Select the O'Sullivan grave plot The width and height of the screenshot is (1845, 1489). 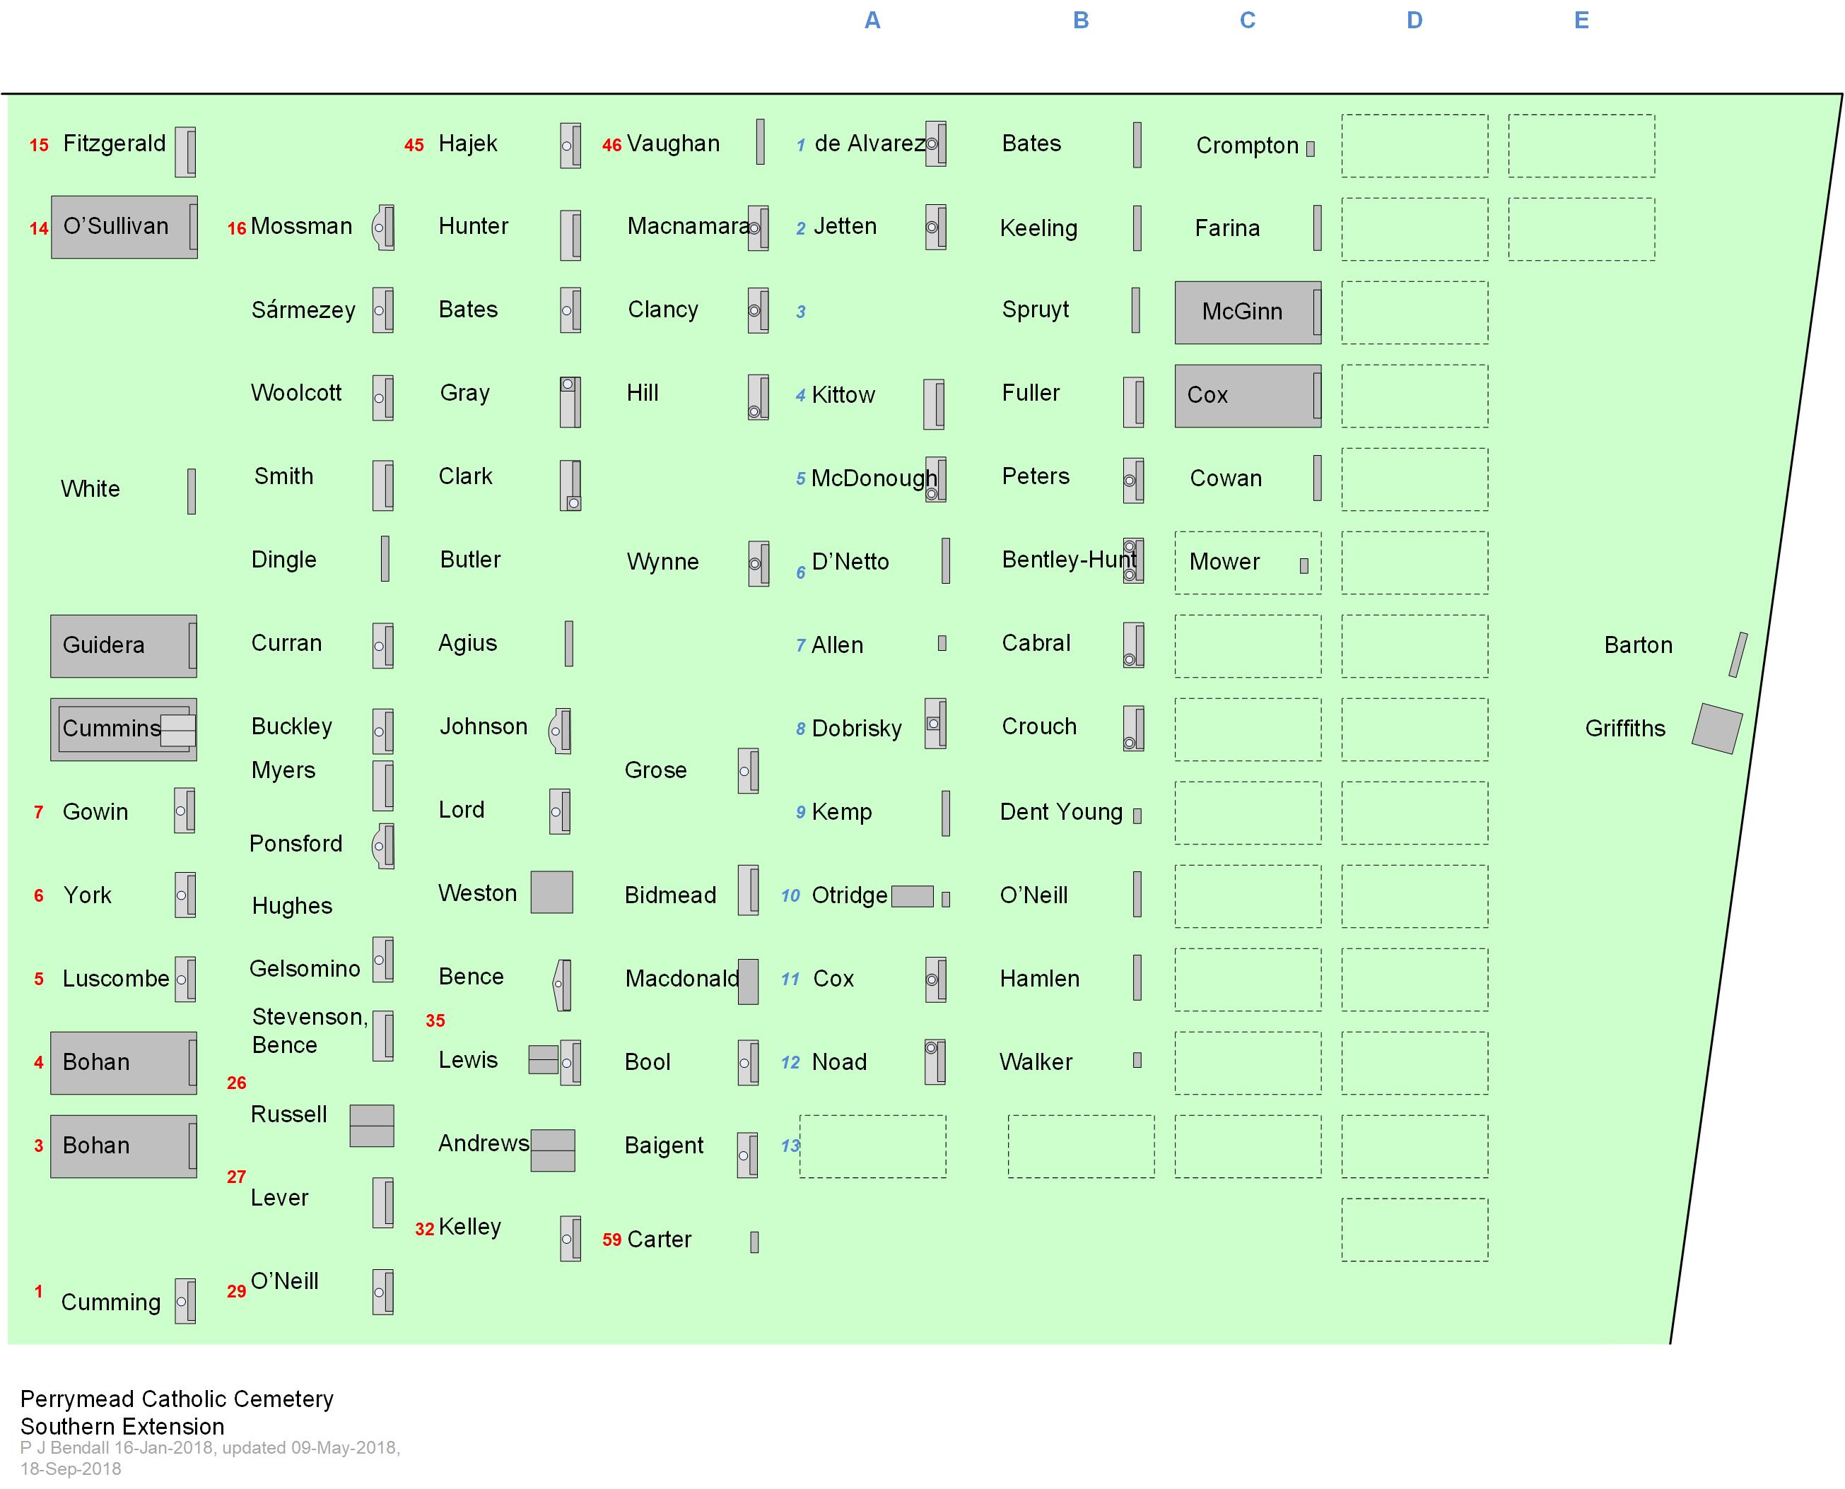(x=124, y=228)
